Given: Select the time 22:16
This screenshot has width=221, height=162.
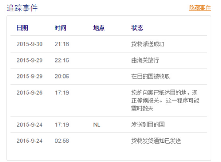Looking at the screenshot, I should [x=62, y=60].
